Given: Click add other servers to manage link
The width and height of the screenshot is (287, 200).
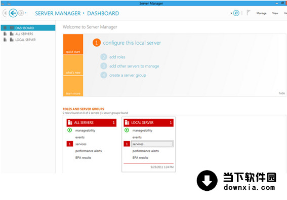Looking at the screenshot, I should 134,66.
